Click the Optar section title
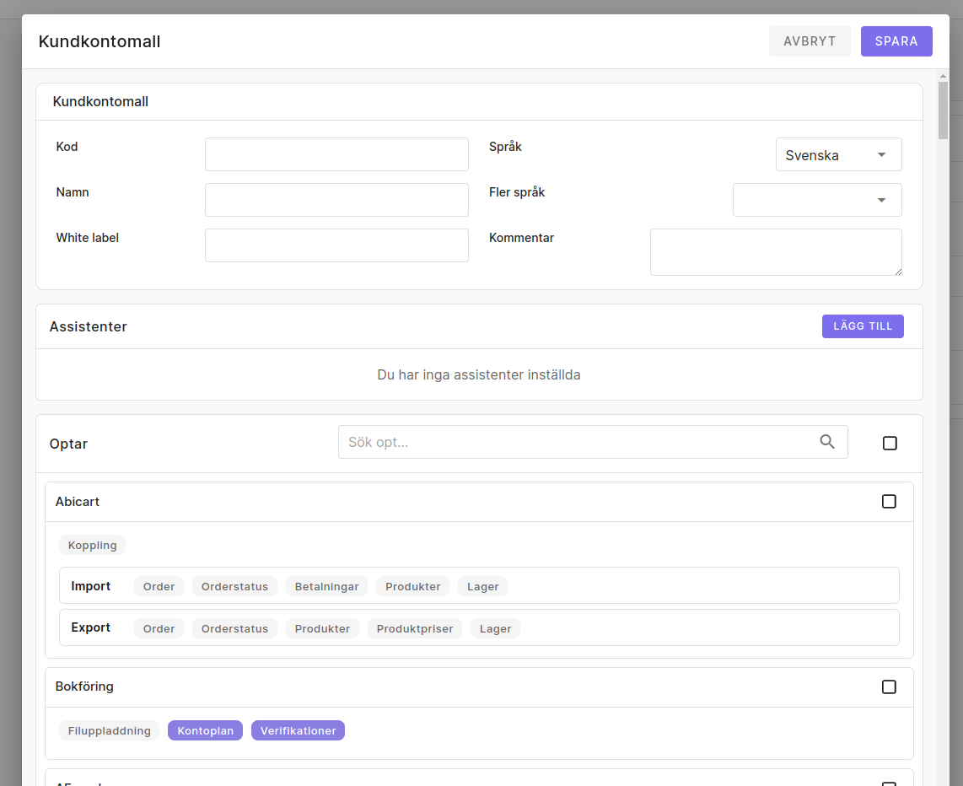 (68, 444)
